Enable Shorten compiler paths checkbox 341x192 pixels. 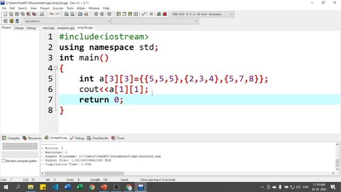tap(4, 161)
